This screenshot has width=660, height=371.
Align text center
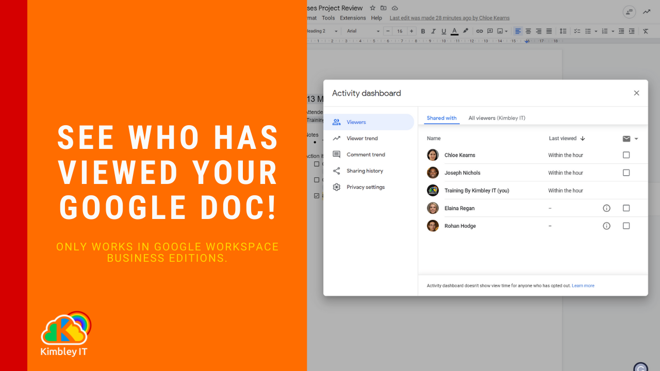(528, 31)
